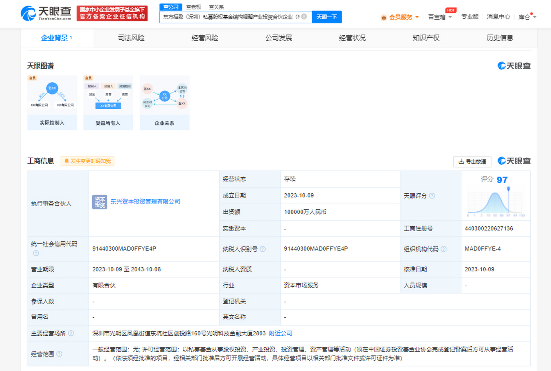Switch to the 查关系 search tab
551x371 pixels.
(216, 7)
